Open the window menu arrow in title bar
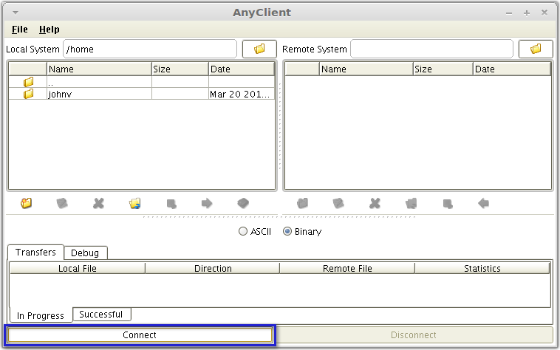Screen dimensions: 560x350 pyautogui.click(x=16, y=13)
